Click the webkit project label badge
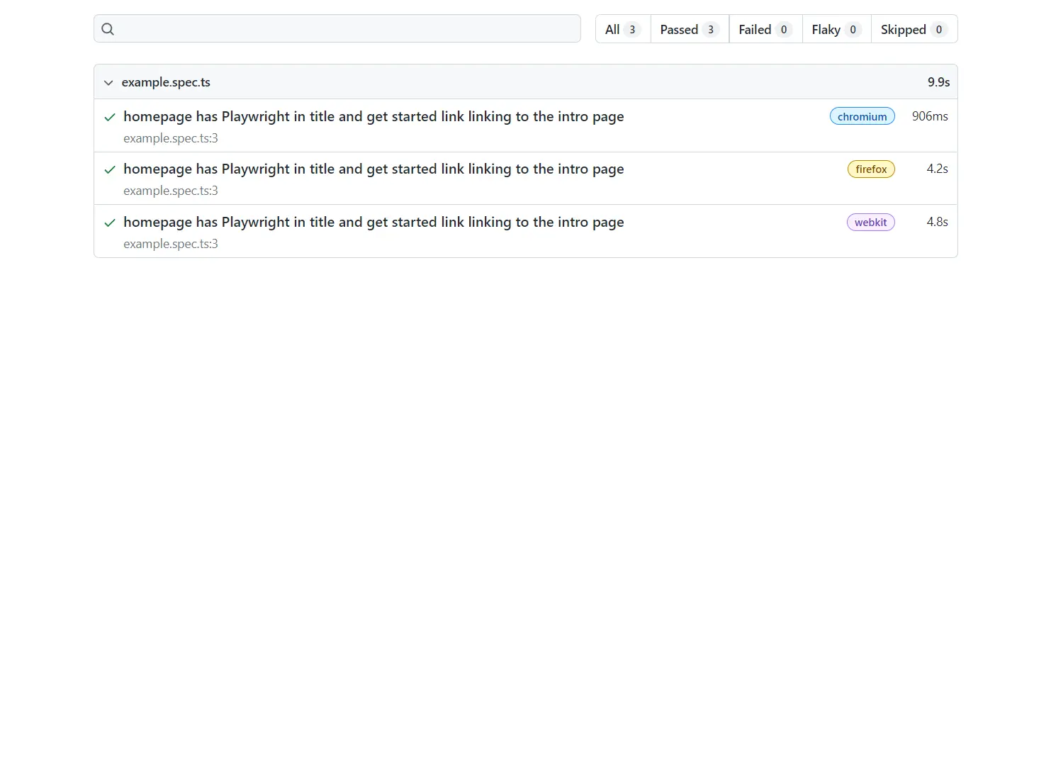The image size is (1051, 764). [870, 222]
